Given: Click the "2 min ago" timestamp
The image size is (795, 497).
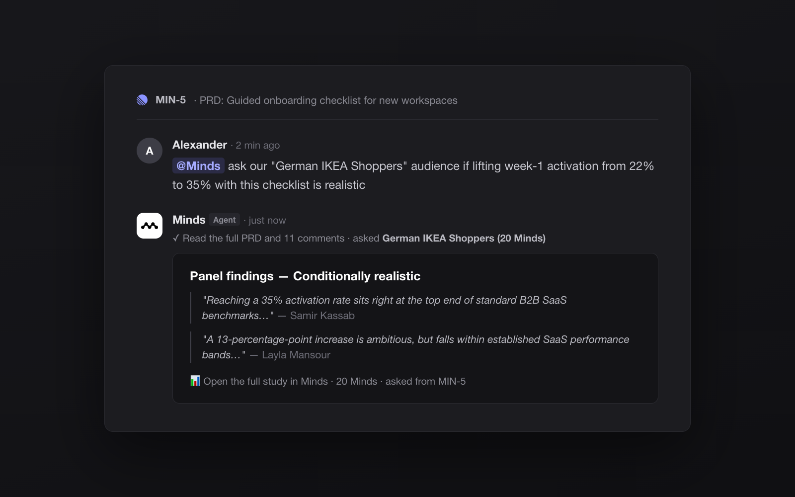Looking at the screenshot, I should click(258, 145).
